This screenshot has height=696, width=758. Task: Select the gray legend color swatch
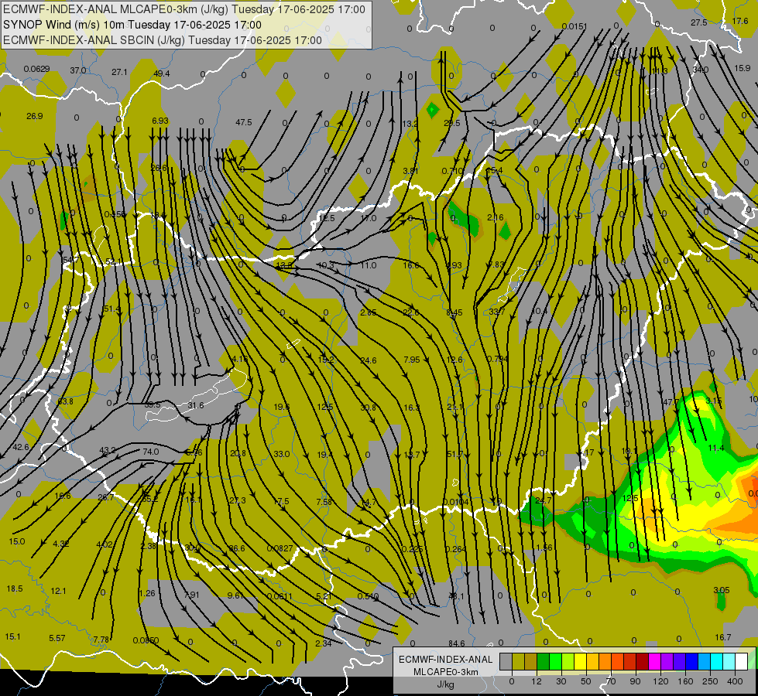pyautogui.click(x=506, y=661)
